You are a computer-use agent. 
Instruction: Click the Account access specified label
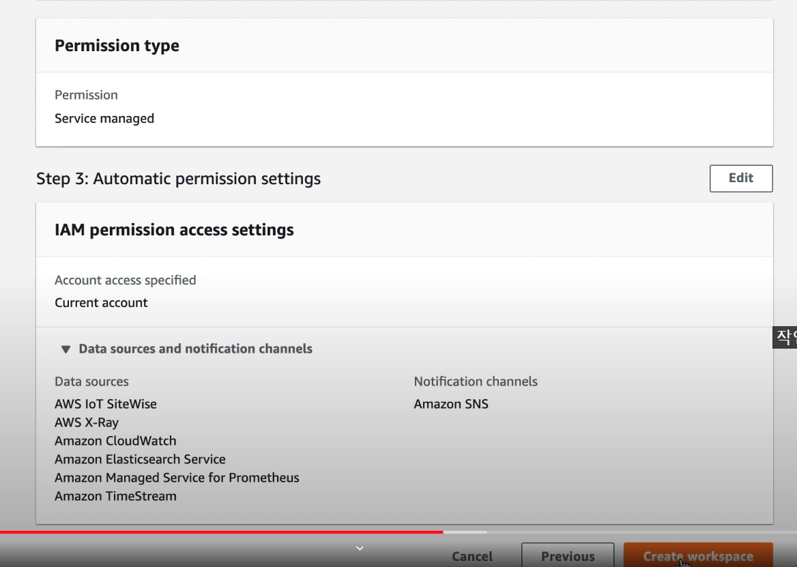tap(125, 280)
